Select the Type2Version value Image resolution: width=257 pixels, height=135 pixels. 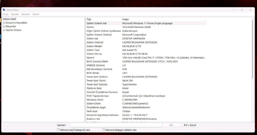(130, 84)
